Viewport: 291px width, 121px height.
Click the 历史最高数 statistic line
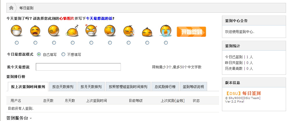(239, 68)
